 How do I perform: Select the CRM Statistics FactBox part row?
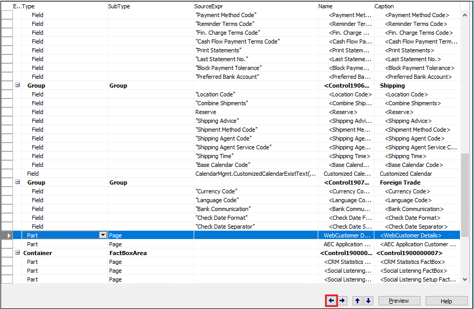(156, 261)
